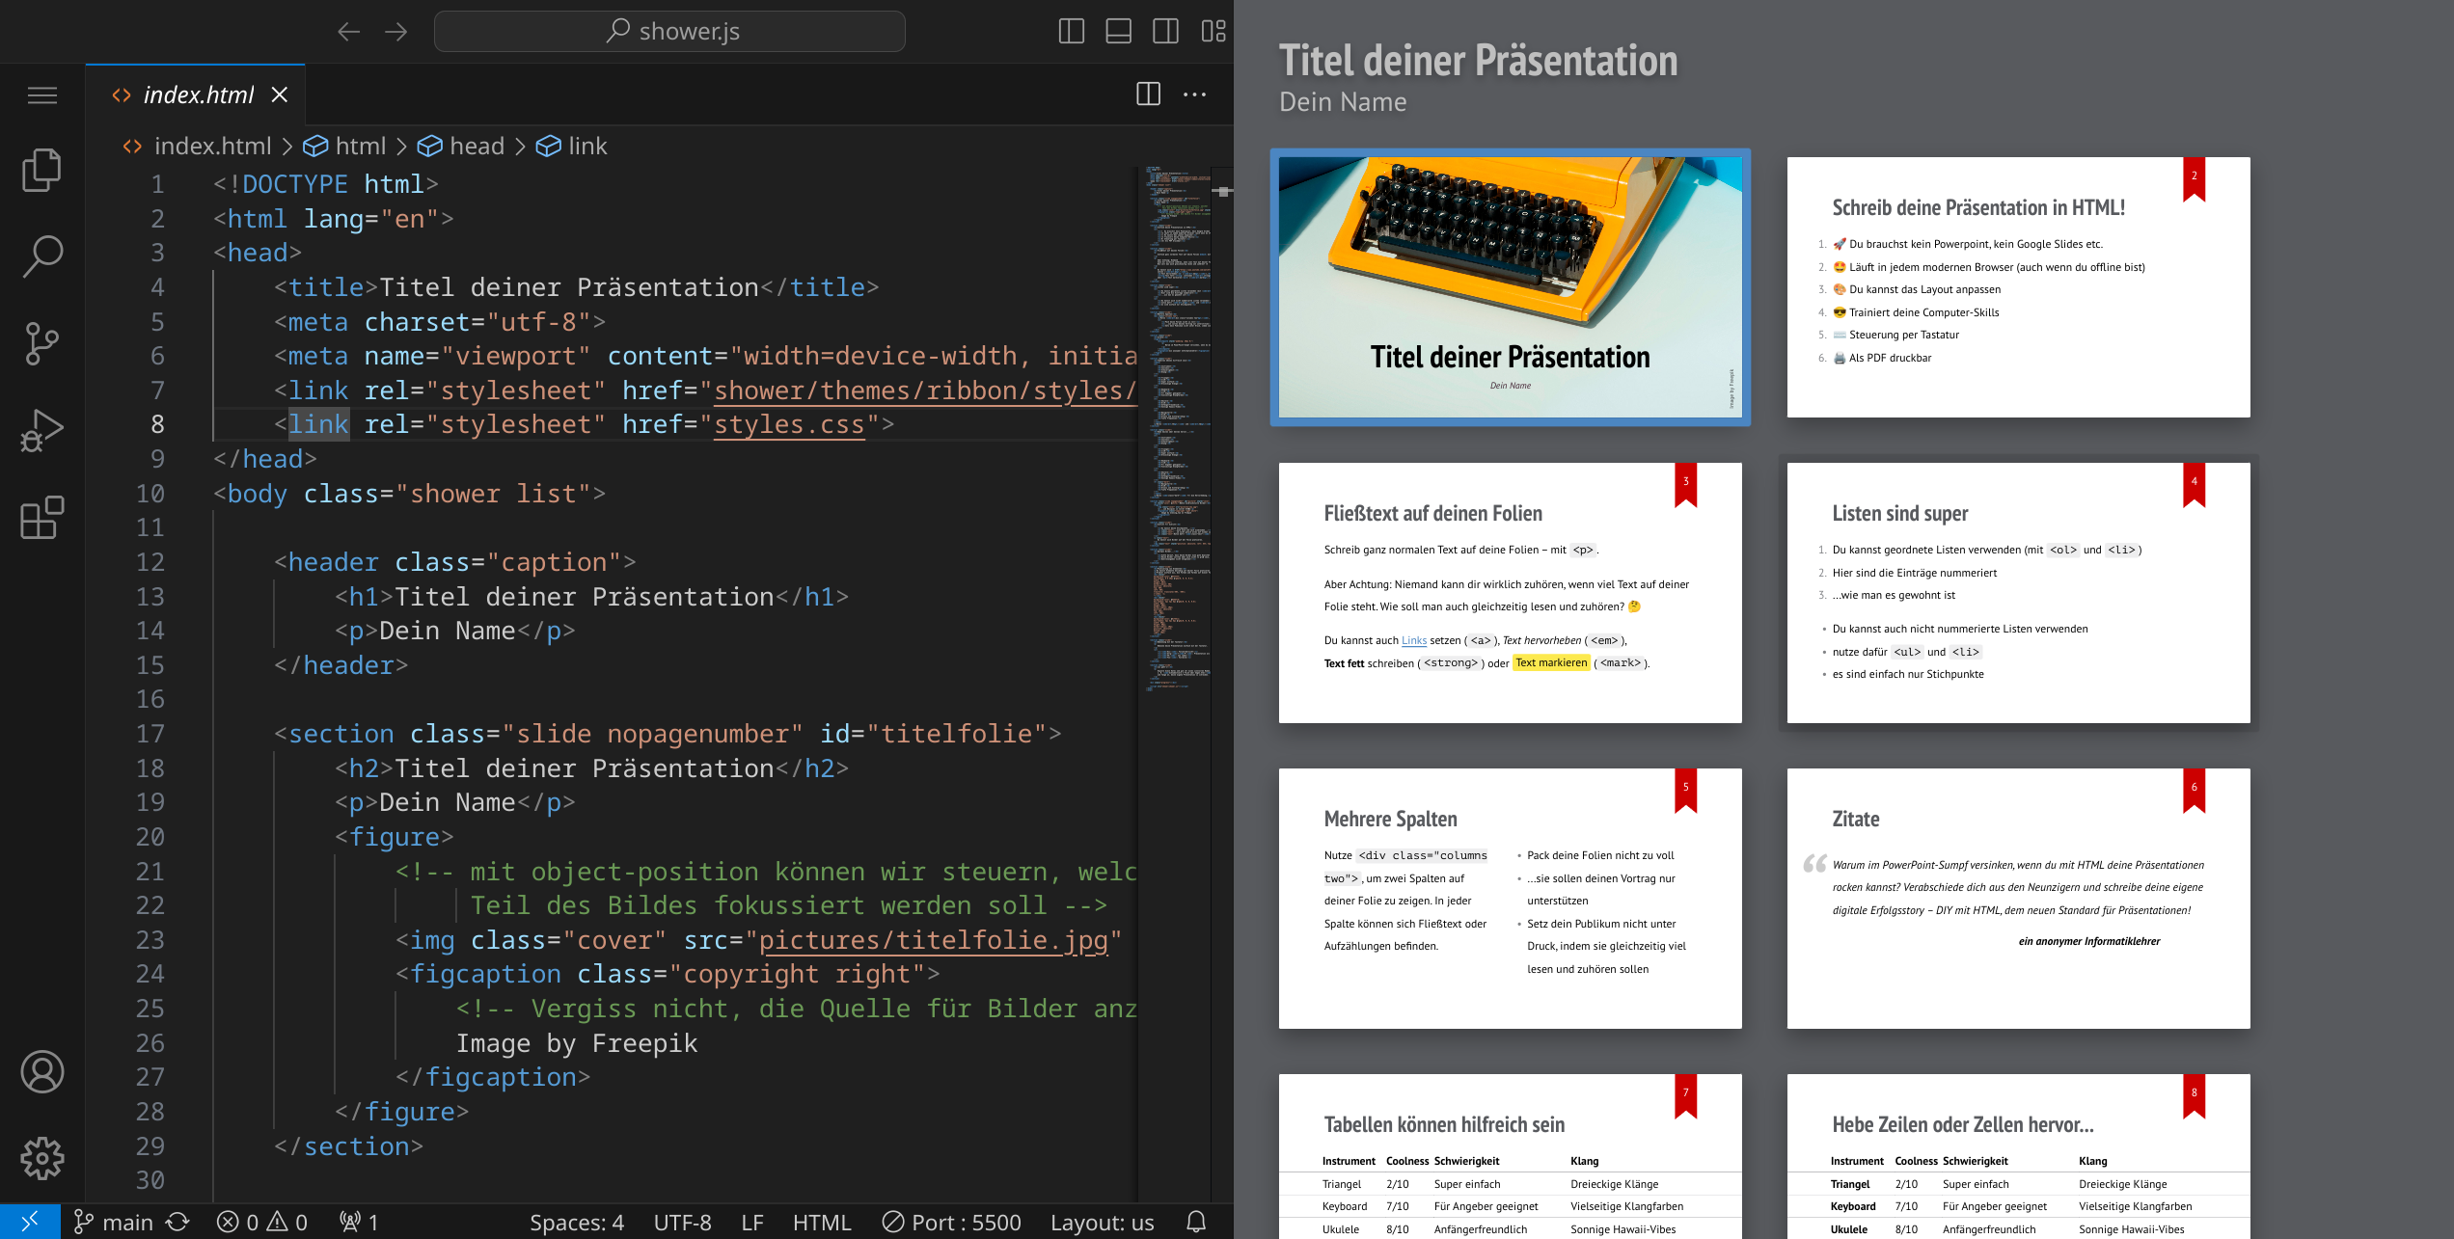2454x1239 pixels.
Task: Click the main branch indicator
Action: (114, 1222)
